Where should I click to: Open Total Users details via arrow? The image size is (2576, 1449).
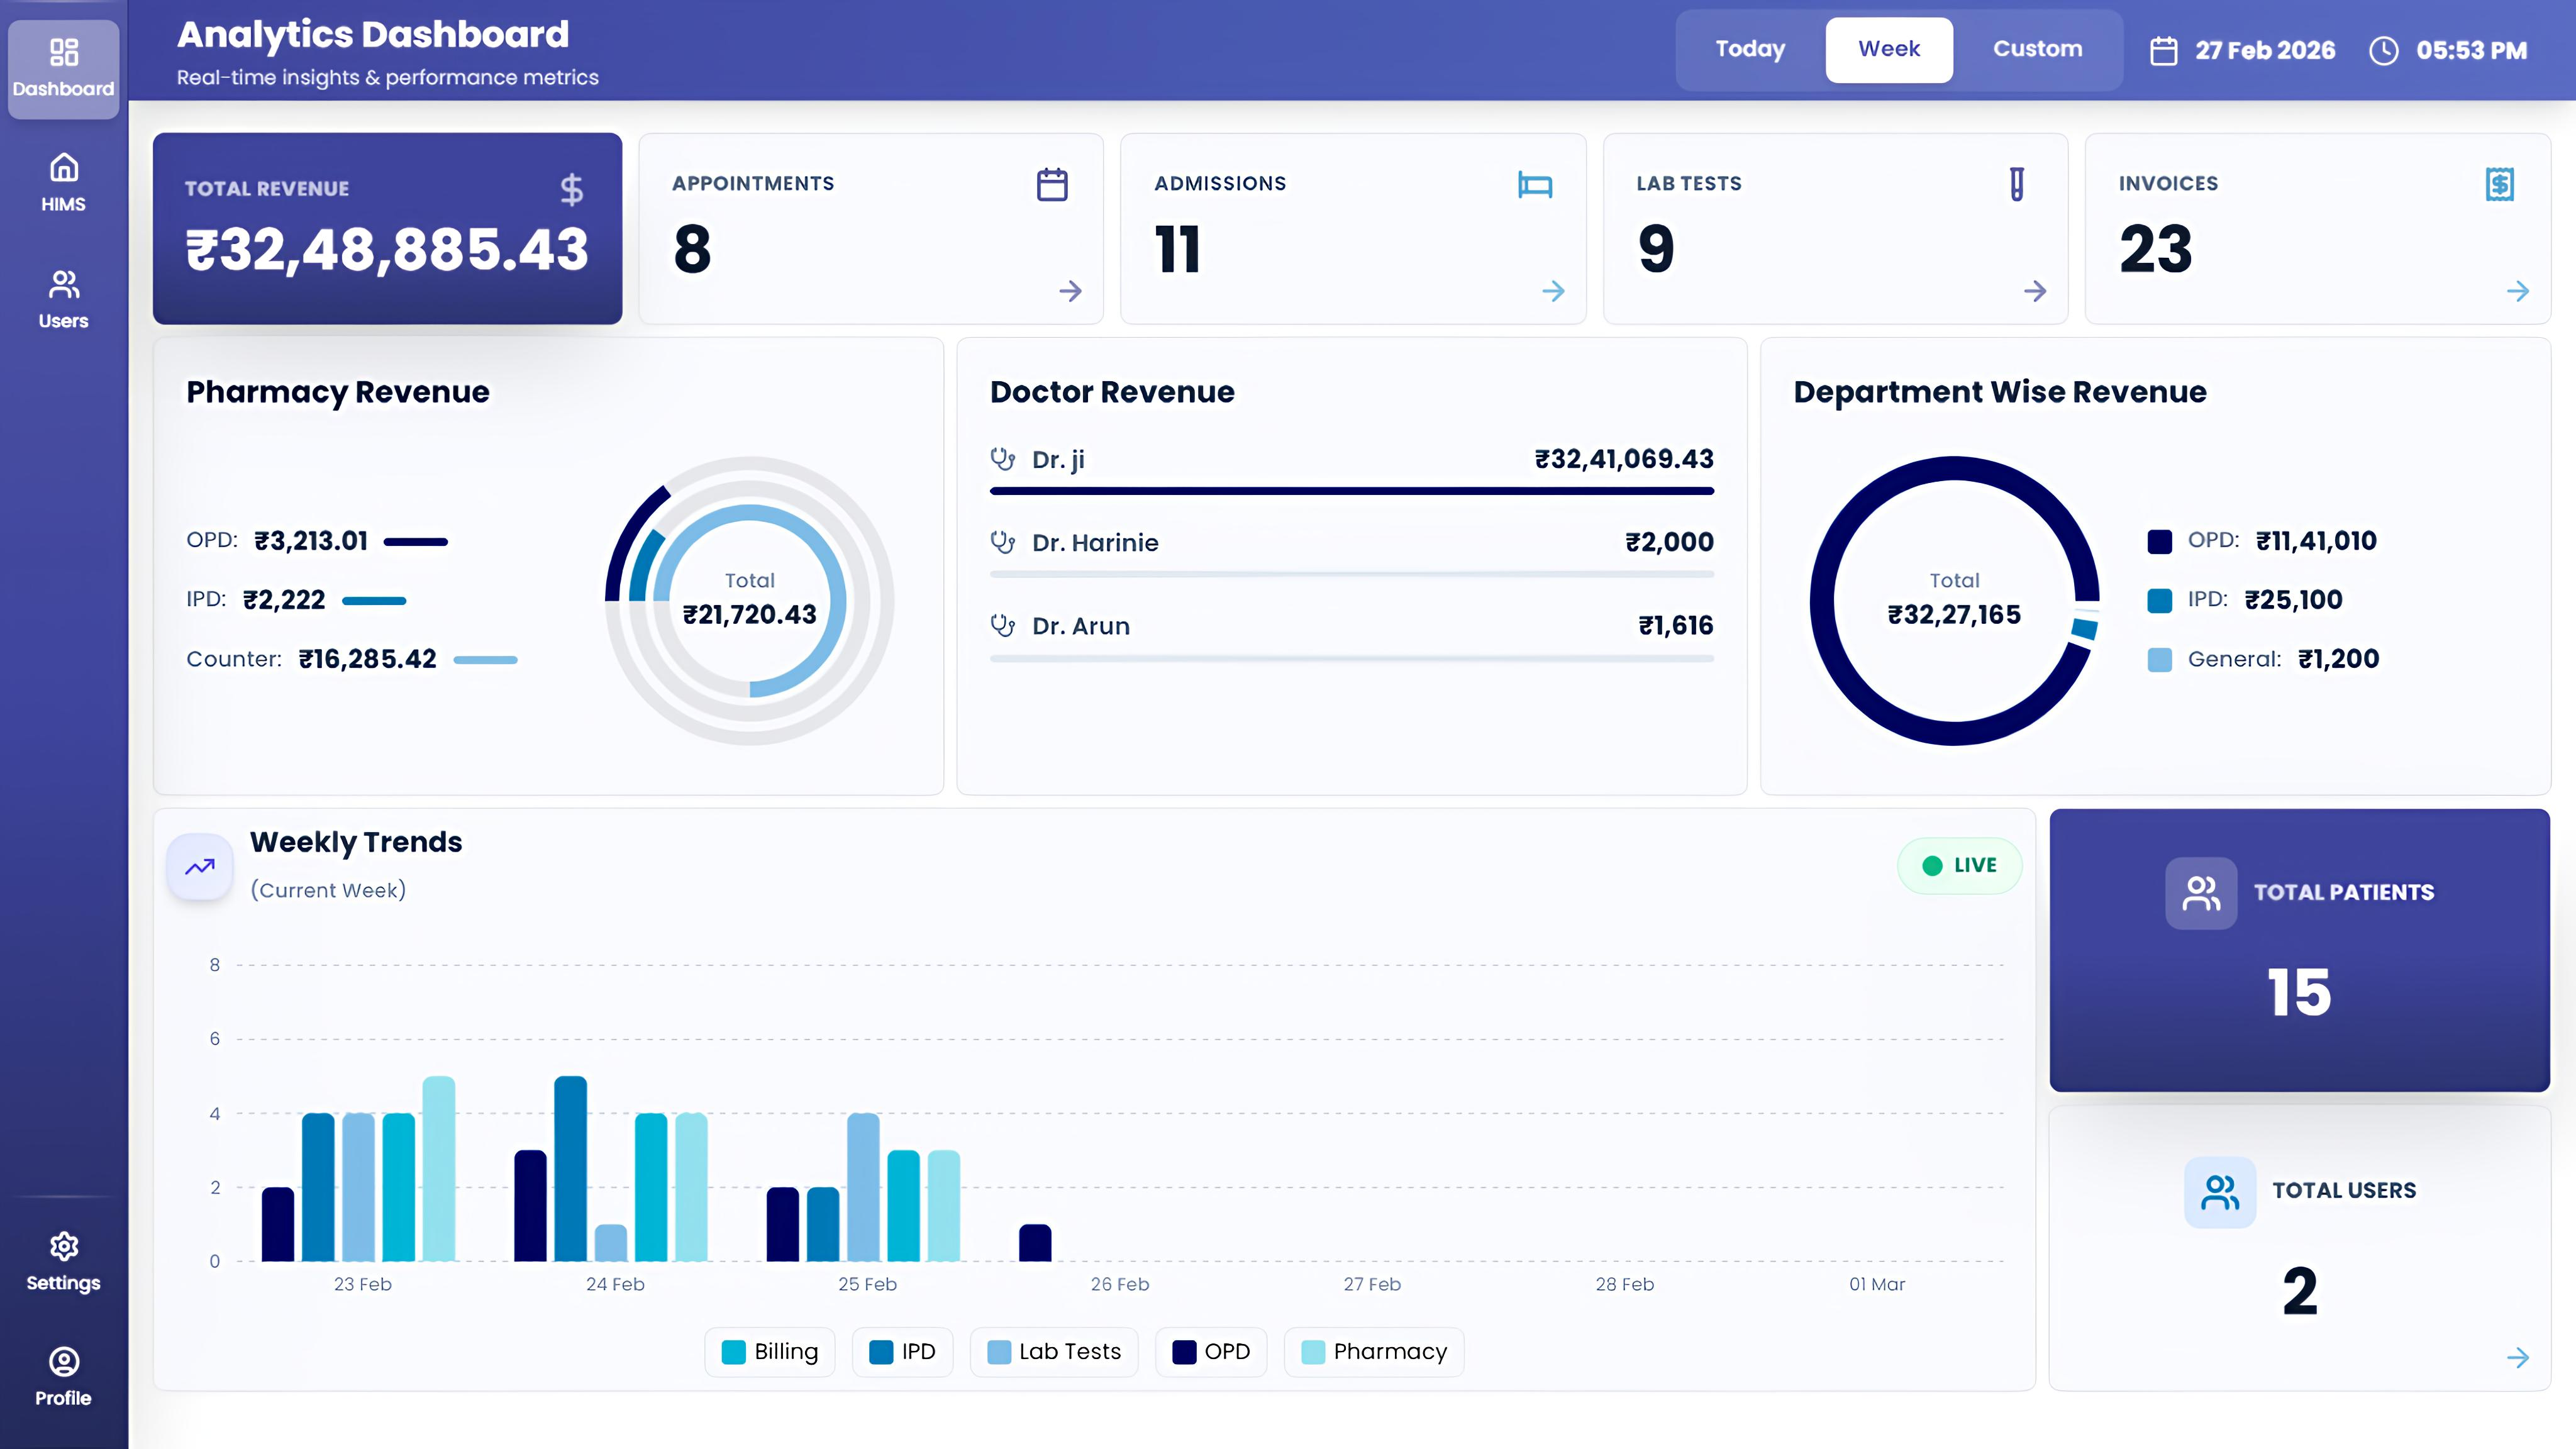2518,1358
